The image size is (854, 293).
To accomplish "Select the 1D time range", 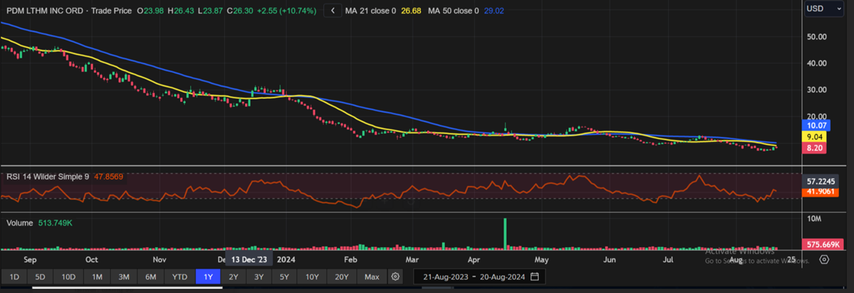I will click(14, 277).
